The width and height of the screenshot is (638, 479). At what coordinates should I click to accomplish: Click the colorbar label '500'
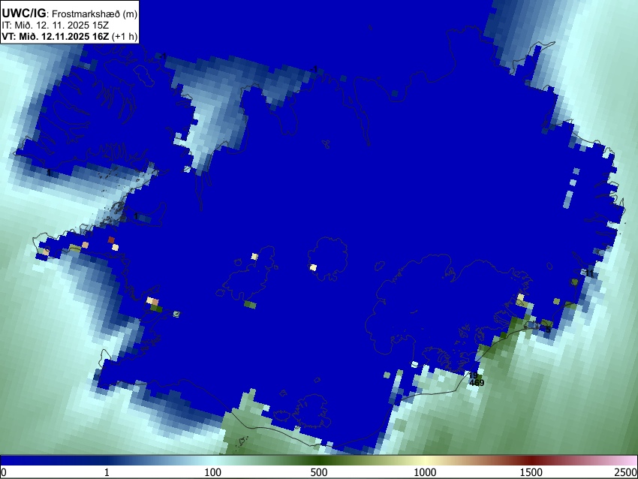tap(318, 472)
